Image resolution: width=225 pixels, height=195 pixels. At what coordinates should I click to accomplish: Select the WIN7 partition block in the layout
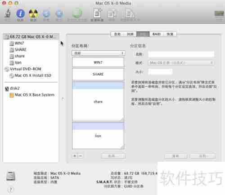[98, 62]
